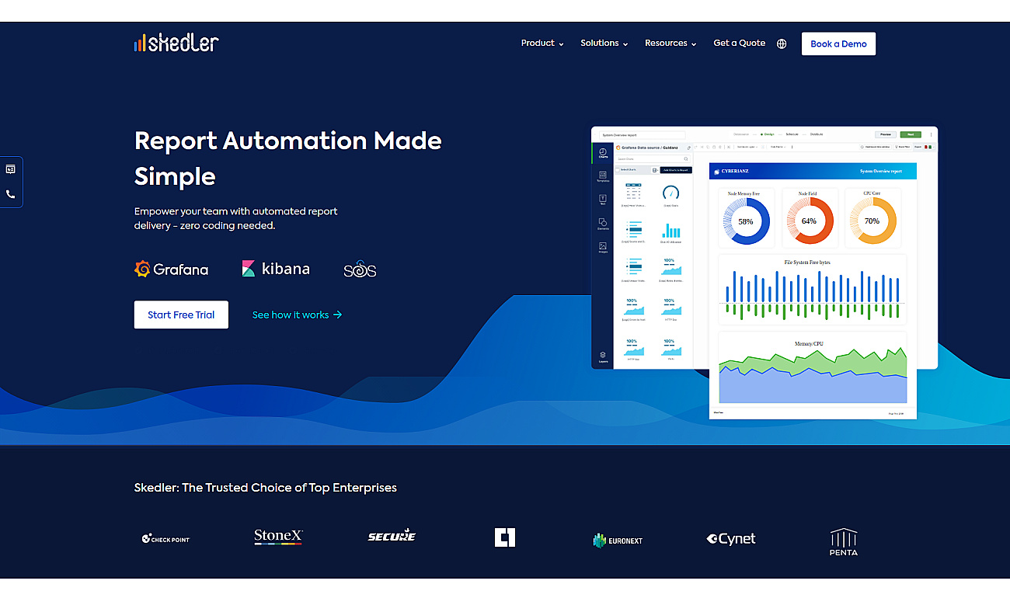Follow the See how it works link
The width and height of the screenshot is (1010, 612).
[298, 315]
